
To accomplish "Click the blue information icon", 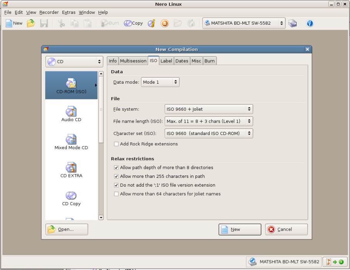I will point(309,23).
